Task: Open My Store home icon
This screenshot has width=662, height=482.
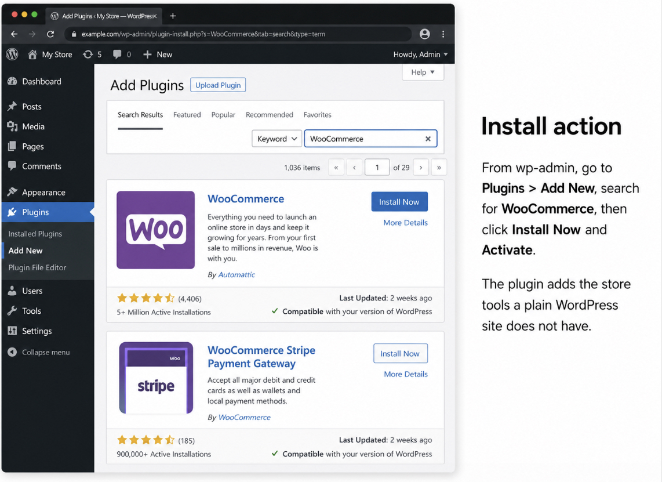Action: point(32,54)
